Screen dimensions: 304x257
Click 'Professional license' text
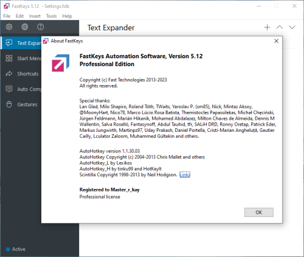click(100, 197)
